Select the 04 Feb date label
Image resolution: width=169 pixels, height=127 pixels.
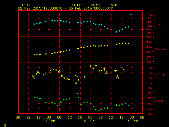point(90,121)
